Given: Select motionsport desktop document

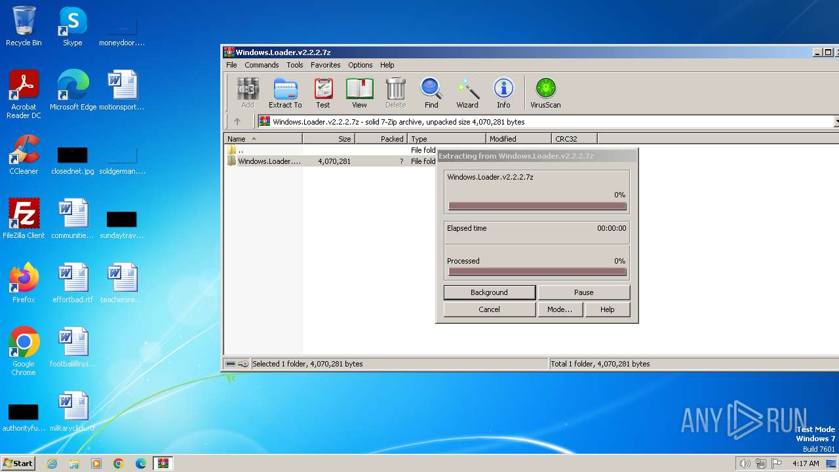Looking at the screenshot, I should (x=122, y=90).
